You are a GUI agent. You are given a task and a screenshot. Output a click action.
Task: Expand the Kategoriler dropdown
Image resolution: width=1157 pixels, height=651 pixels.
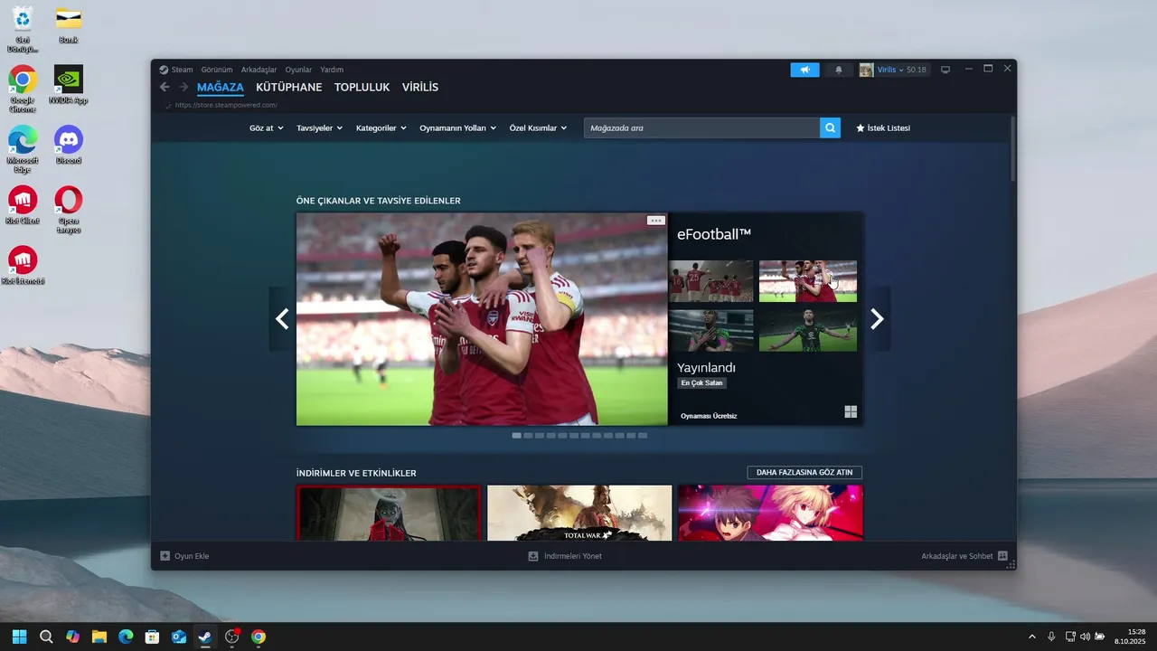tap(381, 128)
